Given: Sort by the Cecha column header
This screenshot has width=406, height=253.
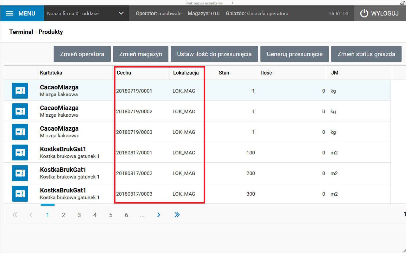Looking at the screenshot, I should point(141,73).
